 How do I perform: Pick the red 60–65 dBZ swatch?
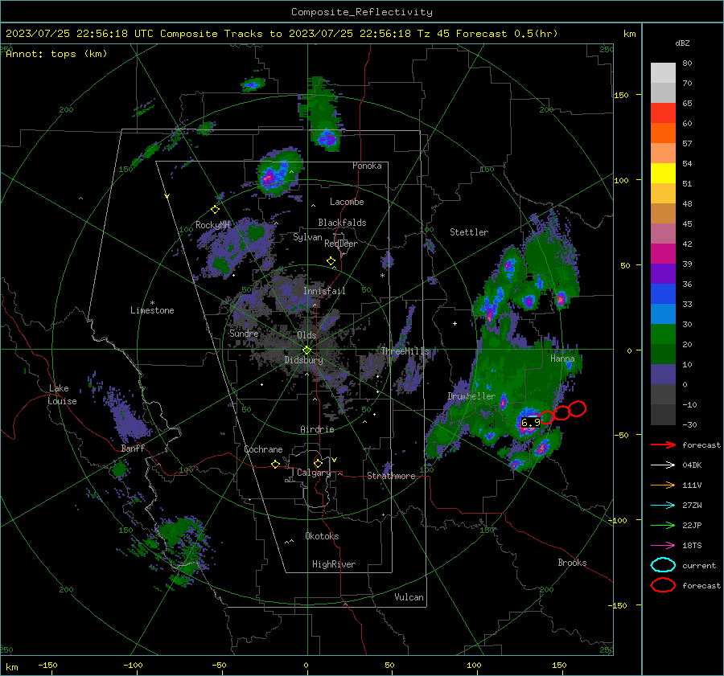[x=663, y=113]
